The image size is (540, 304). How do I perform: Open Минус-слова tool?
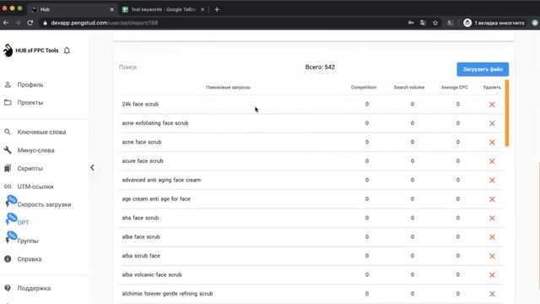[35, 150]
